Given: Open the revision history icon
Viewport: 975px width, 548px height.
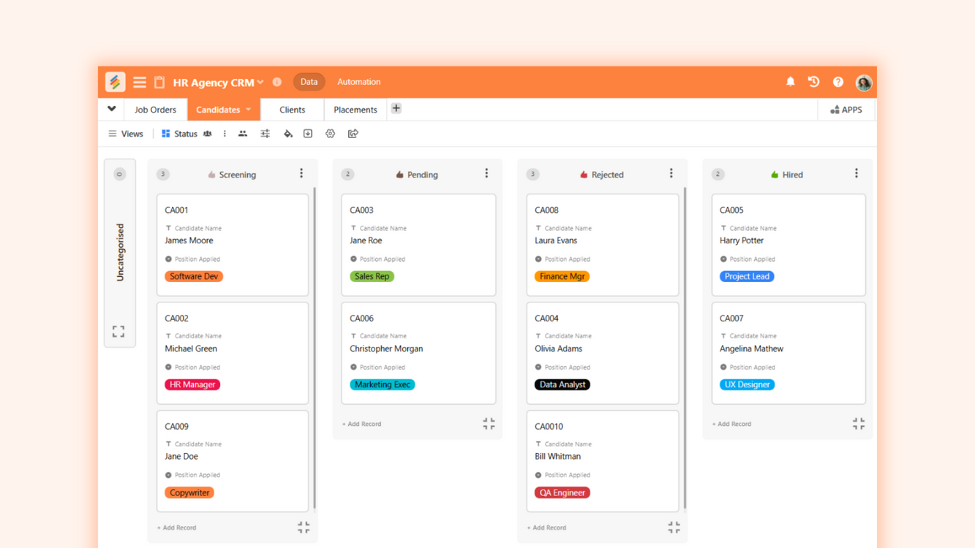Looking at the screenshot, I should coord(813,82).
